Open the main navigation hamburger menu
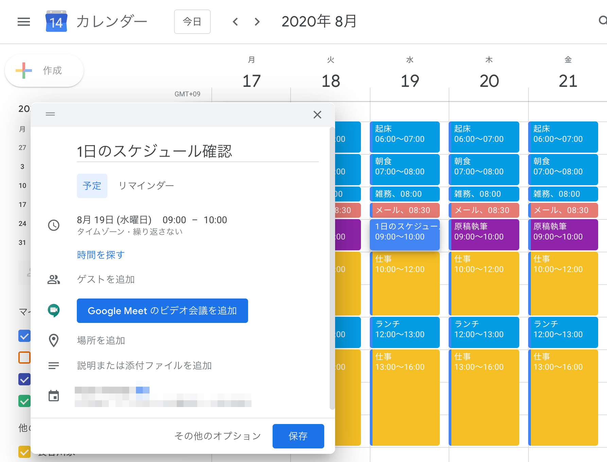 [x=23, y=22]
